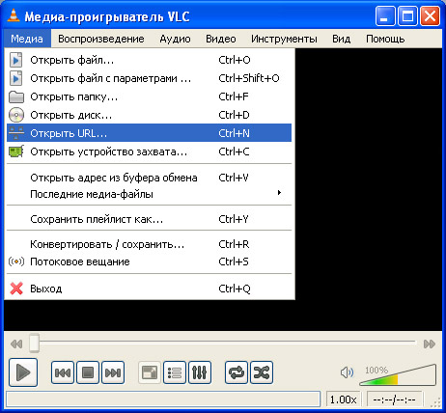The image size is (446, 413).
Task: Open the Инструменты menu
Action: (284, 39)
